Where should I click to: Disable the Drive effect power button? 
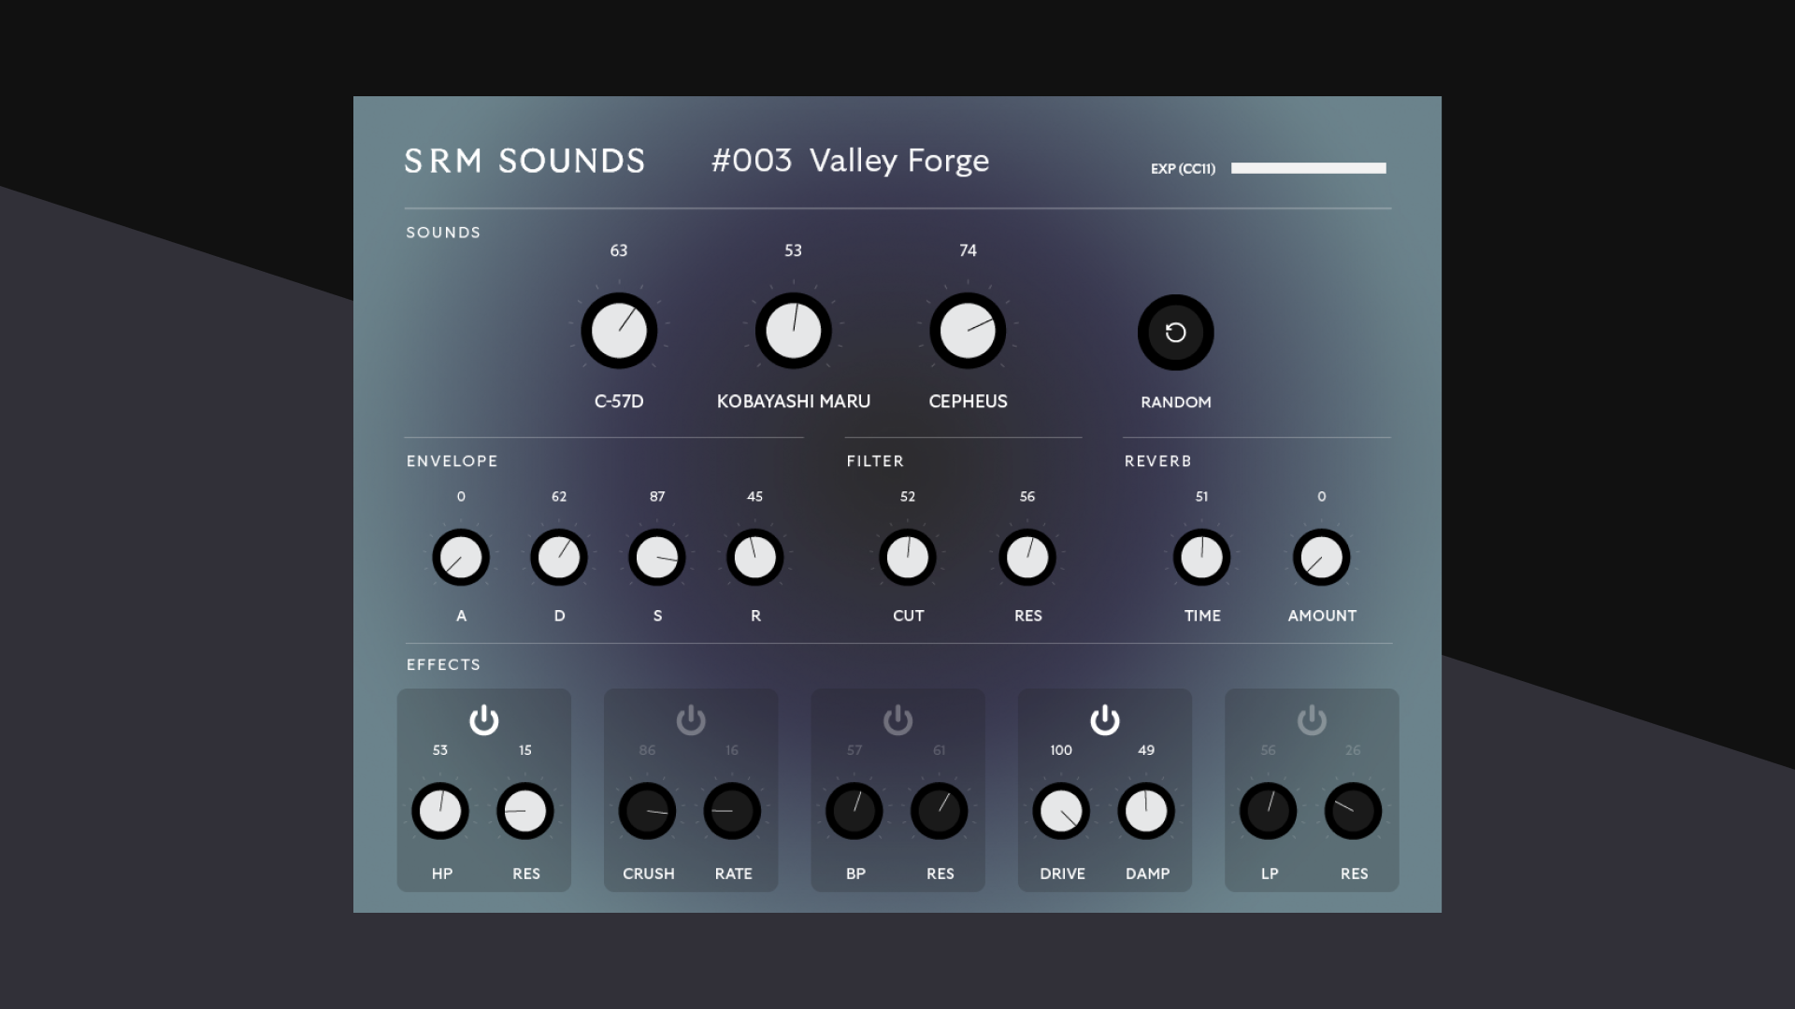(x=1104, y=720)
